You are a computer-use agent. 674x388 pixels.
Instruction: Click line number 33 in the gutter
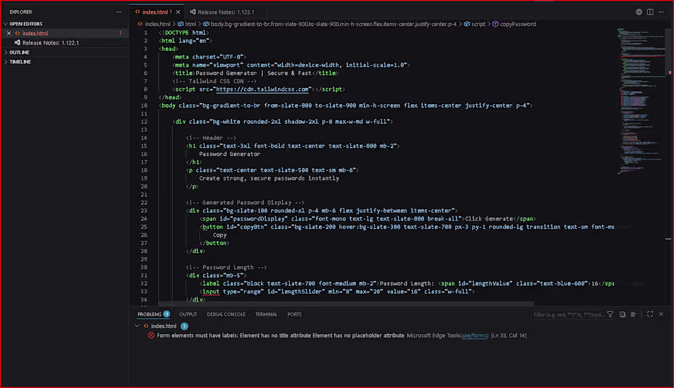click(x=143, y=292)
